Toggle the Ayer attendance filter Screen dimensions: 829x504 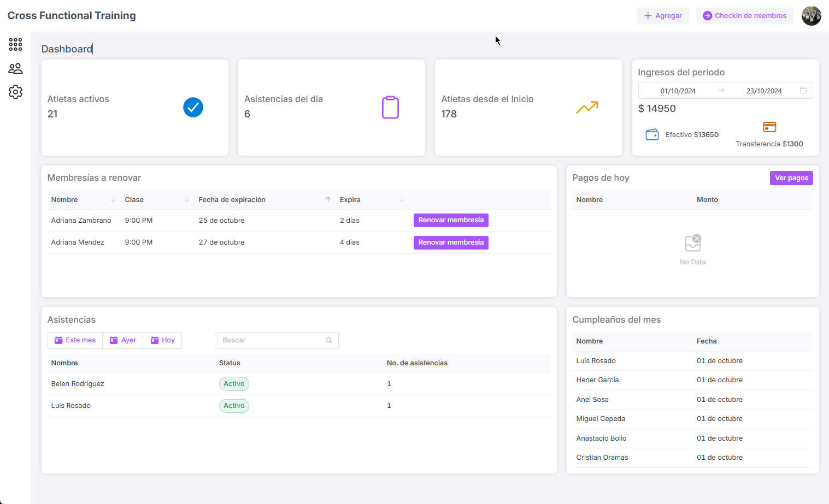click(122, 340)
